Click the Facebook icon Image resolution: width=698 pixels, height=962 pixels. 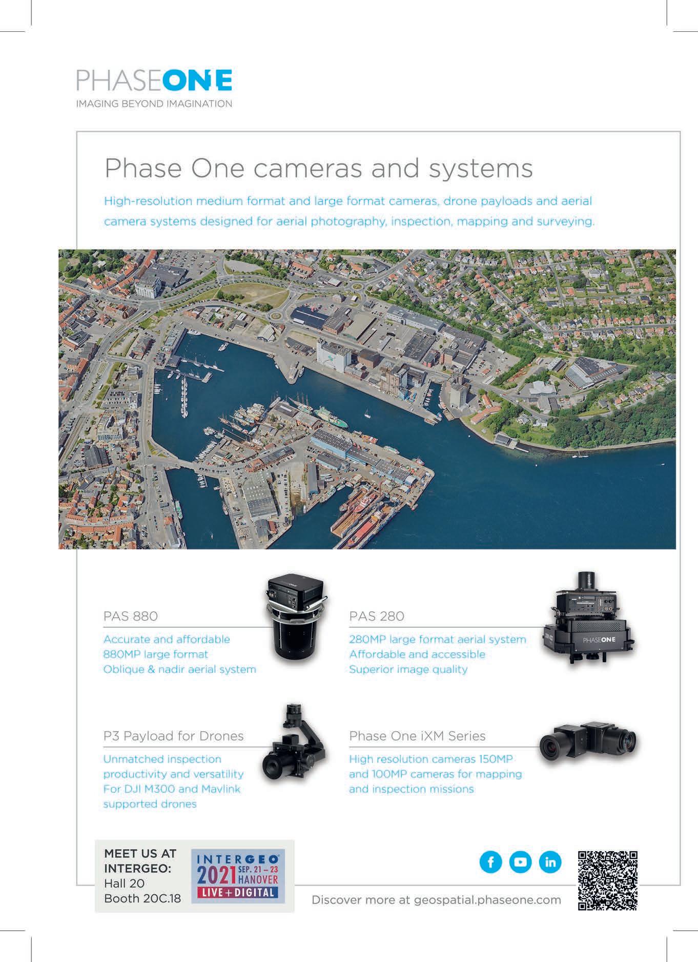pos(490,862)
